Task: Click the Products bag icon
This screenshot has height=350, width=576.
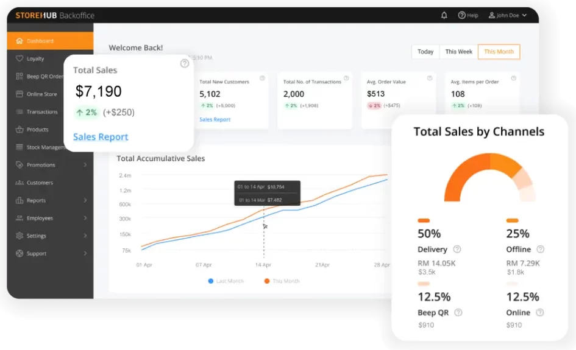Action: pos(20,130)
